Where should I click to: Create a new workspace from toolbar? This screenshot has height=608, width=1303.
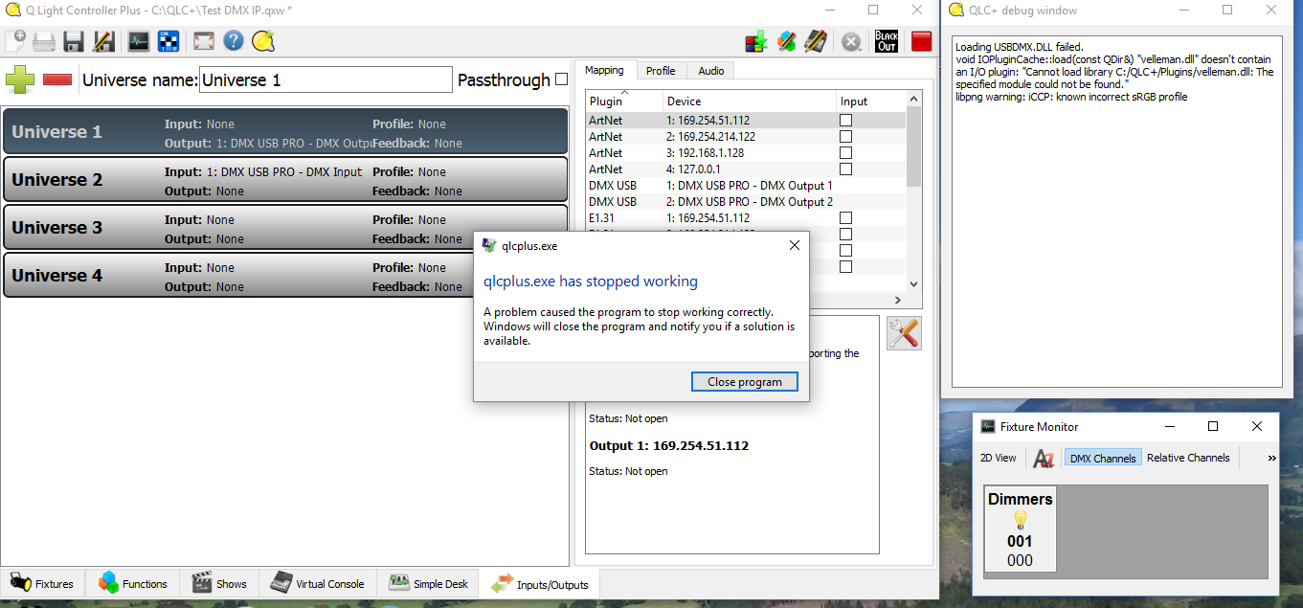pyautogui.click(x=15, y=41)
